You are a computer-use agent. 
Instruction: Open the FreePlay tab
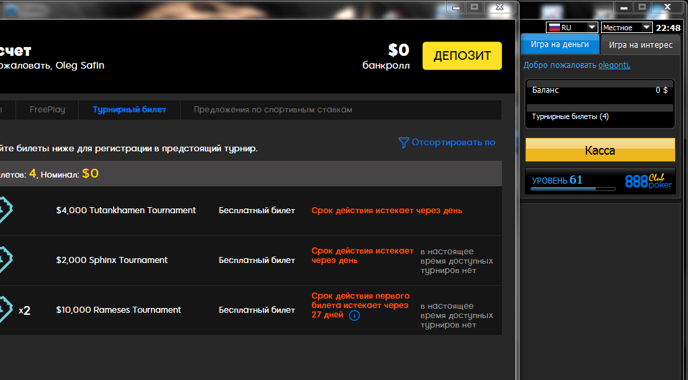47,110
